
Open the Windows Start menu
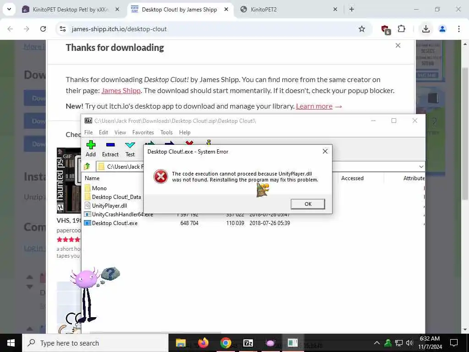point(11,343)
